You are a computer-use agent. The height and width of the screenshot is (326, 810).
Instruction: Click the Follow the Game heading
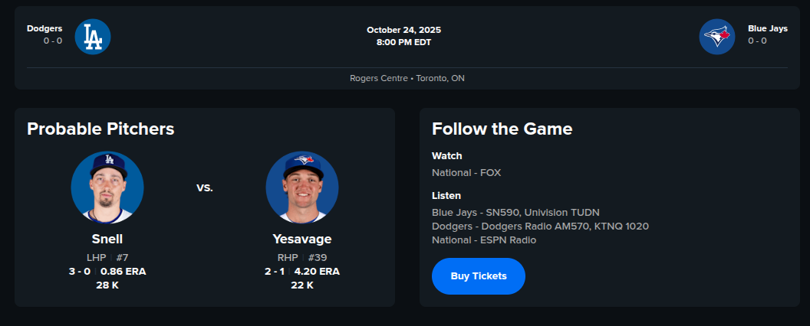coord(502,129)
